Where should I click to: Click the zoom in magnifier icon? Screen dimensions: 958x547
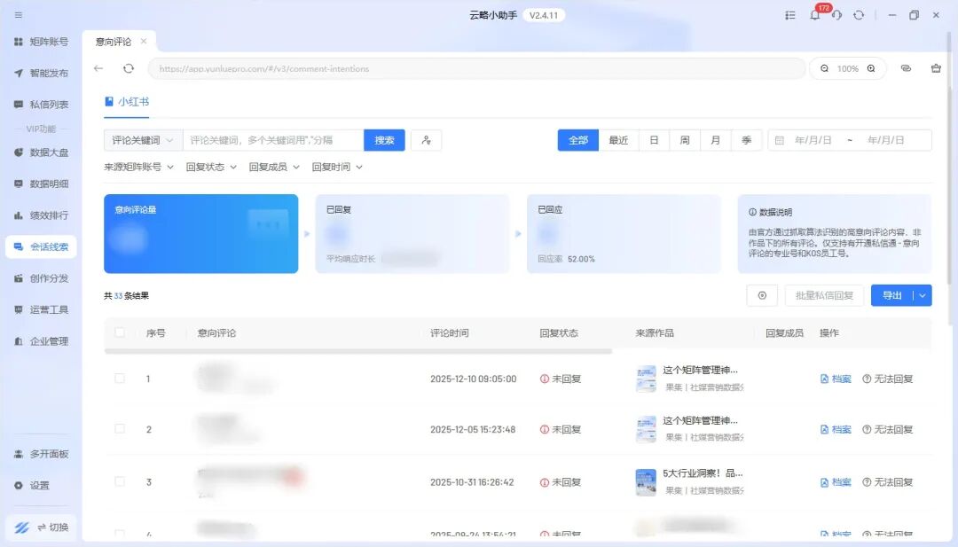[x=871, y=68]
